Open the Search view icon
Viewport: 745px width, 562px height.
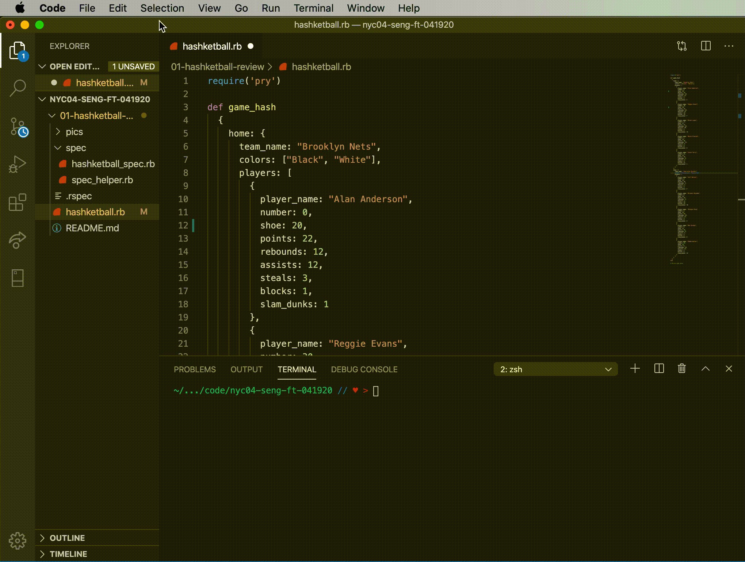click(18, 88)
